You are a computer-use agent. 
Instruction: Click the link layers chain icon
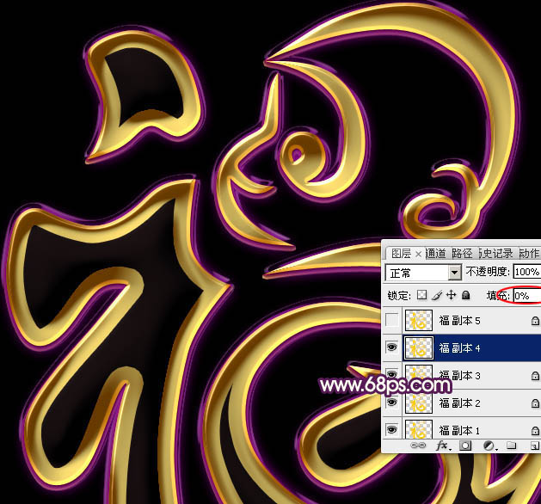click(418, 446)
